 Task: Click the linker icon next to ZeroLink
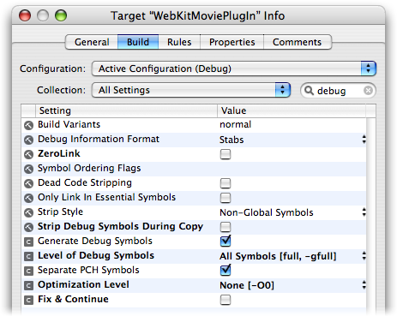pyautogui.click(x=28, y=154)
